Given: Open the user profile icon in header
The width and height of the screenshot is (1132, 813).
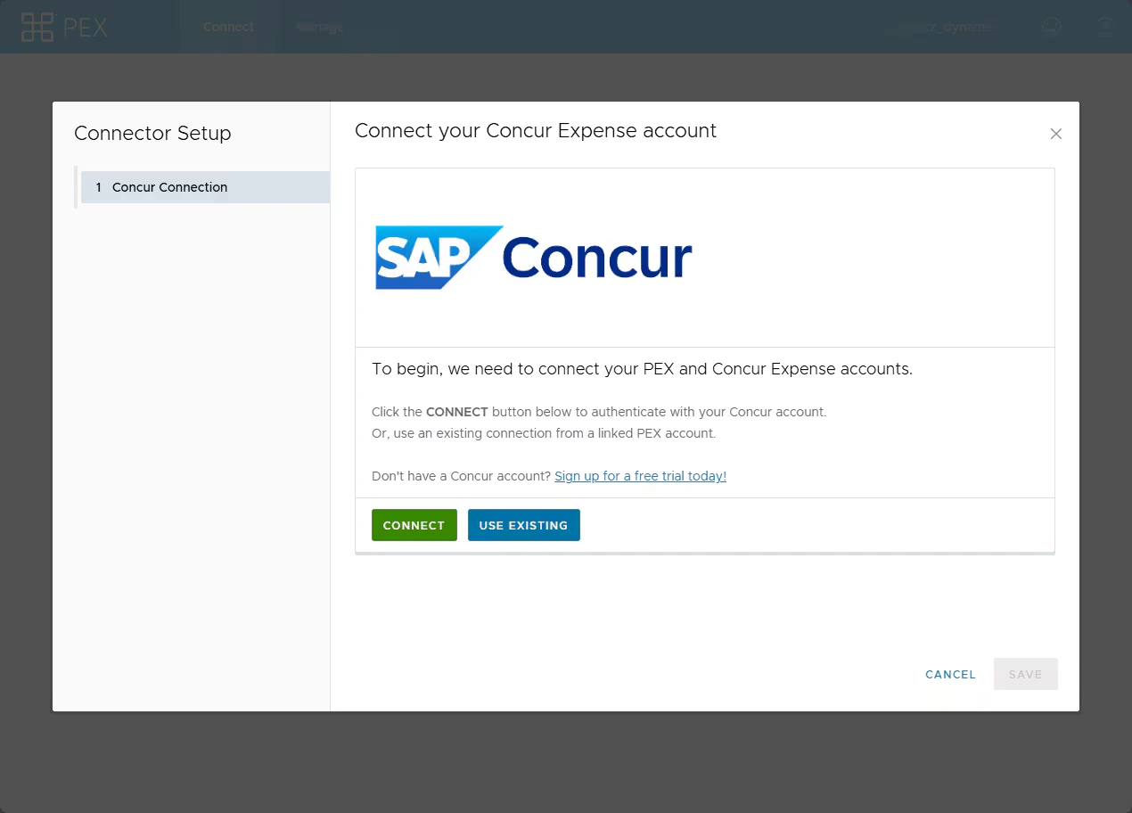Looking at the screenshot, I should 1105,27.
